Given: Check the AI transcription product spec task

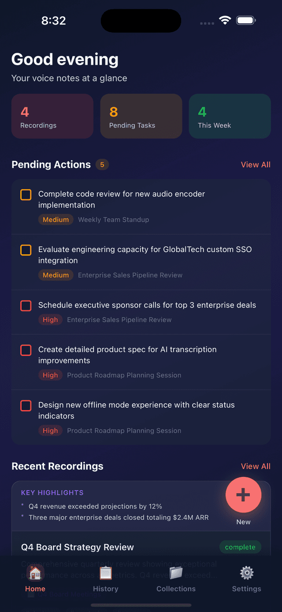Looking at the screenshot, I should tap(26, 350).
